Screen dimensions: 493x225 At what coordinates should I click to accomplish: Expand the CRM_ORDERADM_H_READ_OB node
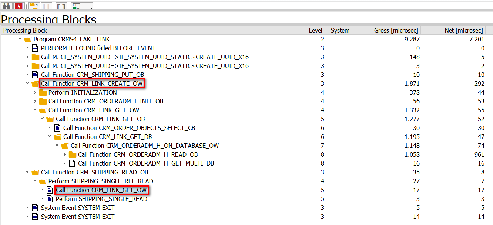click(x=64, y=154)
